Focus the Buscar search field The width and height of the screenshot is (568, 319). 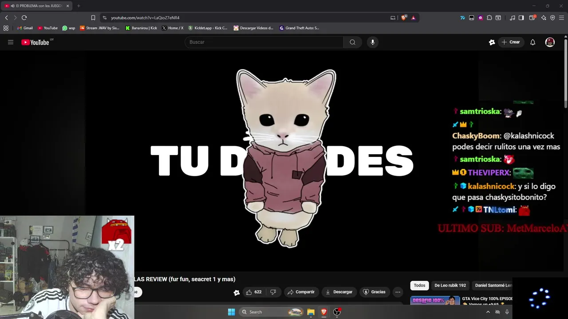264,42
